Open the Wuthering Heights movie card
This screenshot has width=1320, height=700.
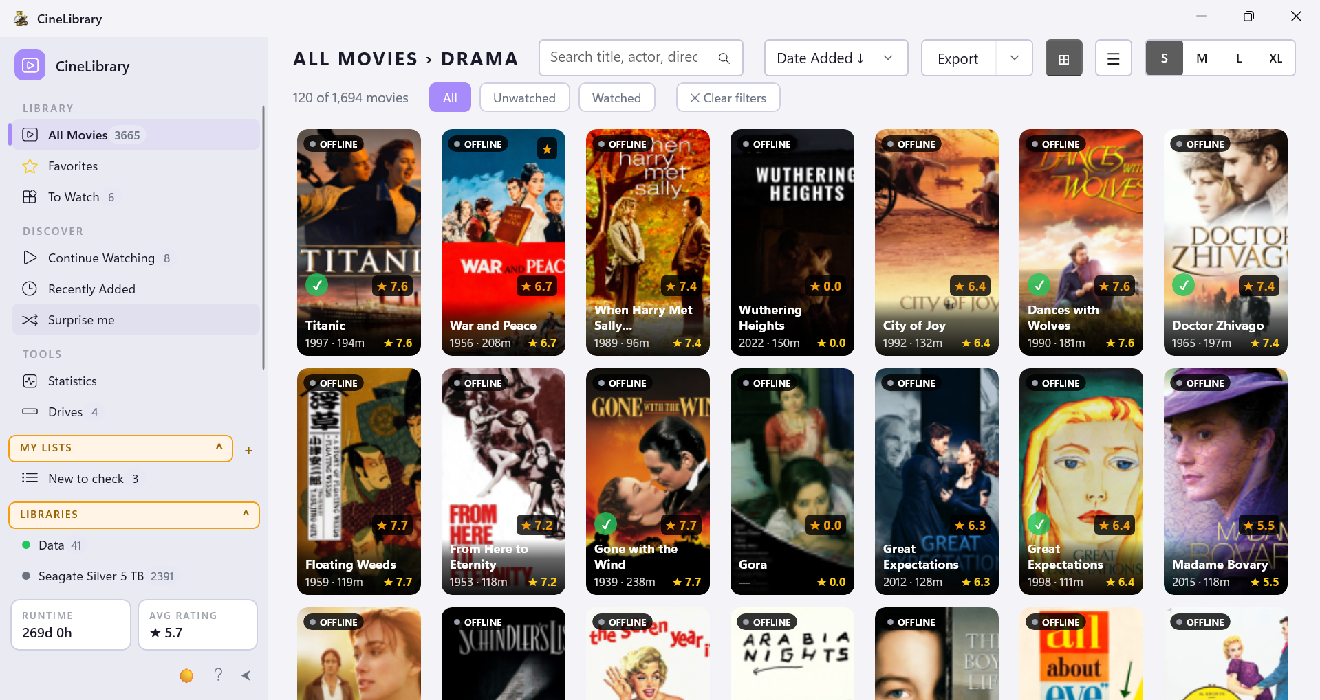coord(792,242)
